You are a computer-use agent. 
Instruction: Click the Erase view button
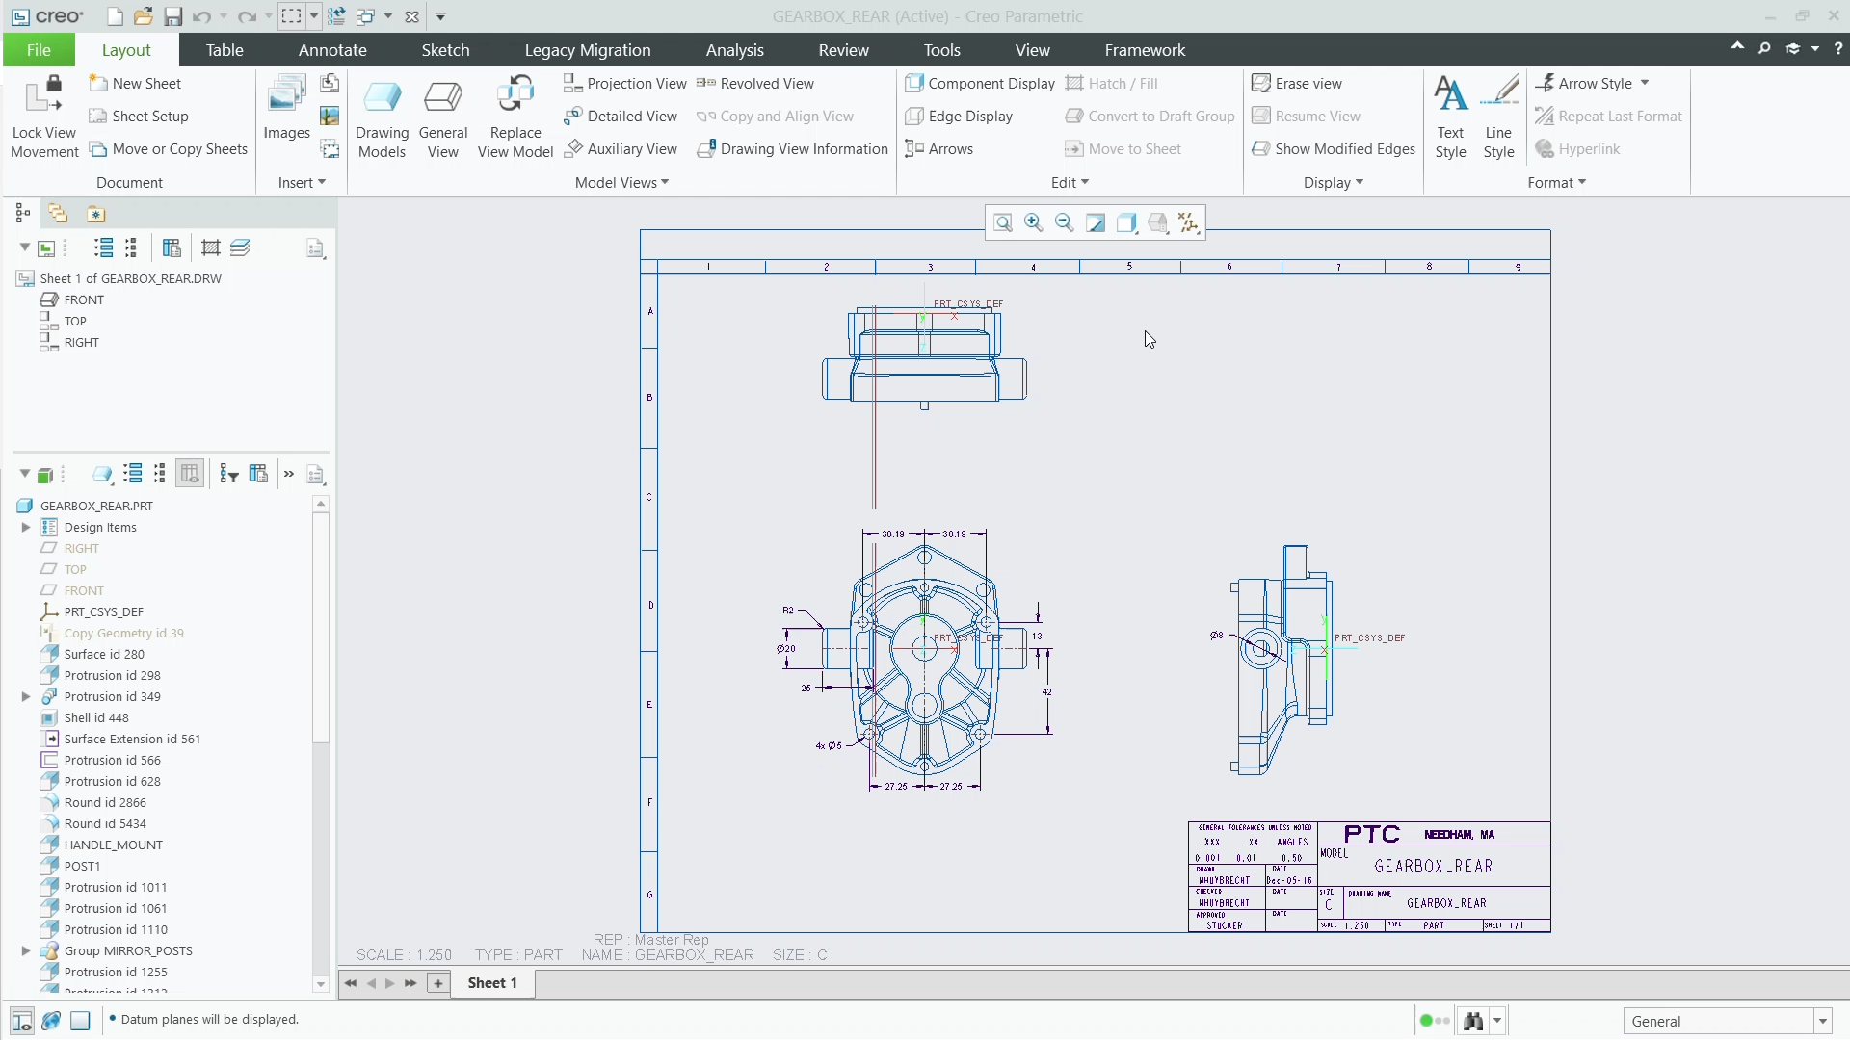coord(1296,84)
